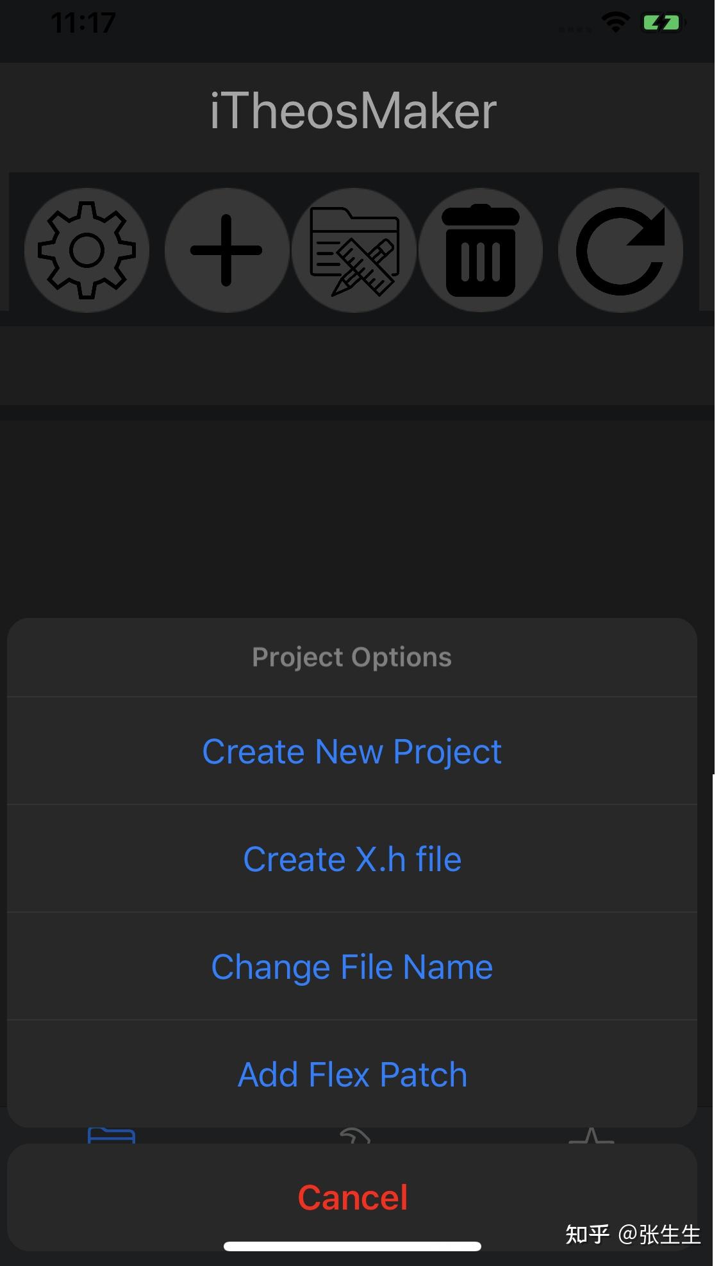The image size is (721, 1266).
Task: Tap the Wi-Fi status icon
Action: click(x=615, y=23)
